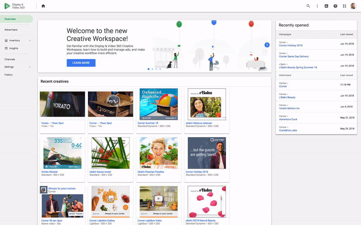Open Insights from the sidebar

click(x=14, y=48)
